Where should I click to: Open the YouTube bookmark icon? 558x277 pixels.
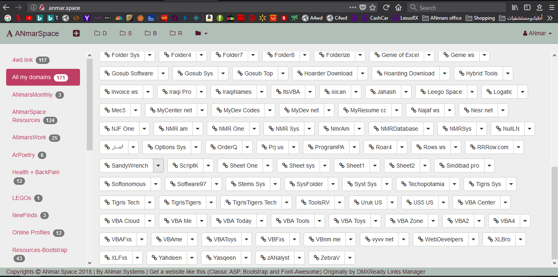pos(29,18)
